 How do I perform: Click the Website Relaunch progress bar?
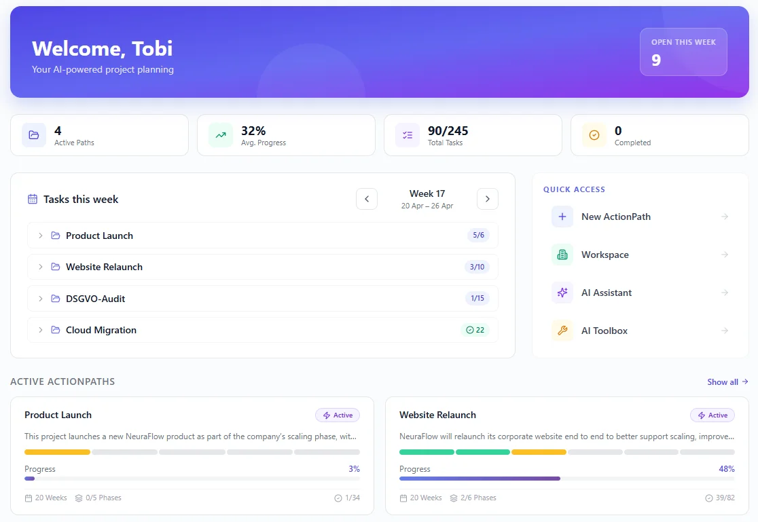[567, 479]
